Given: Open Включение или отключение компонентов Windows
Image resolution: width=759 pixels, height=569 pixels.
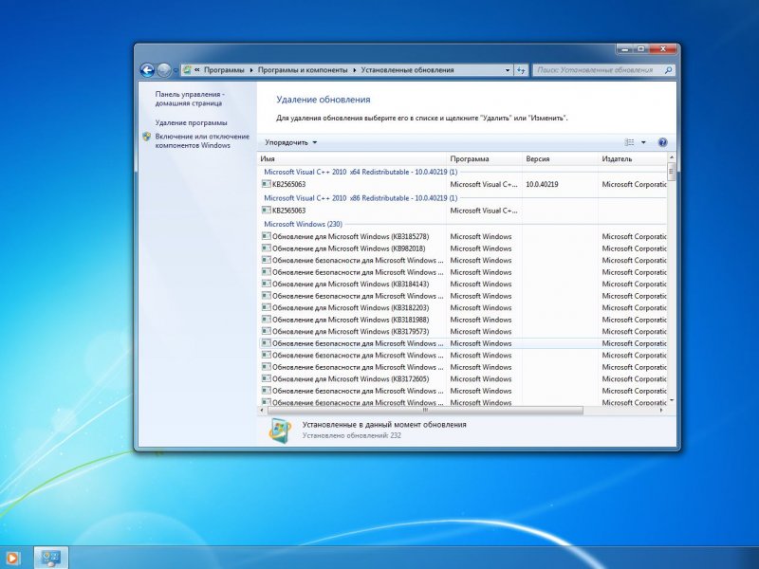Looking at the screenshot, I should coord(202,140).
